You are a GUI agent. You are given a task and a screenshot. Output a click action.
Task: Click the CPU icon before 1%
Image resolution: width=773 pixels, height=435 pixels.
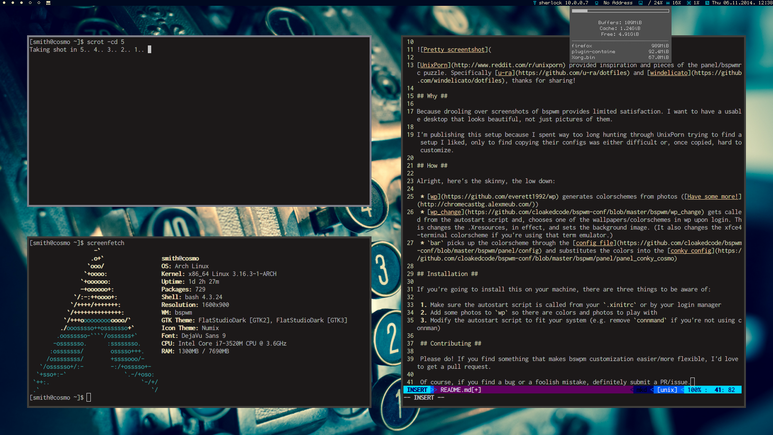[689, 3]
